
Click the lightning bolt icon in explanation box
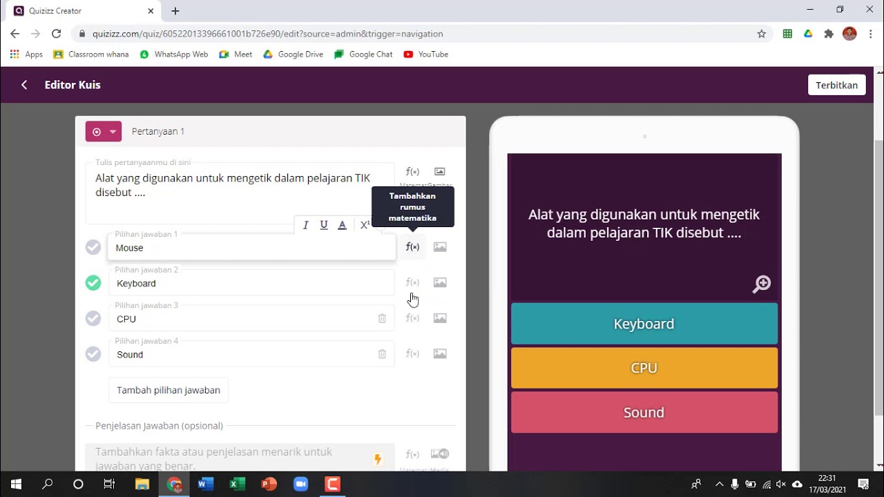pos(378,459)
